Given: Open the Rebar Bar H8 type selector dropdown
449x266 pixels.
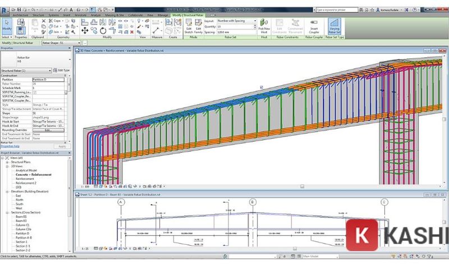Looking at the screenshot, I should (x=70, y=59).
